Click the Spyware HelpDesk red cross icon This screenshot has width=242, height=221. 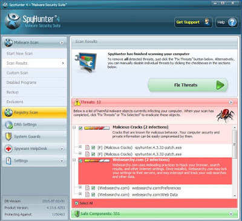coord(8,149)
